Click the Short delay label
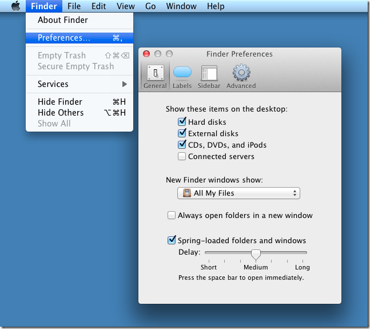Screen dimensions: 370x329 tap(209, 267)
